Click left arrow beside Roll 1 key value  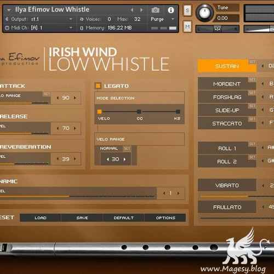tap(262, 147)
